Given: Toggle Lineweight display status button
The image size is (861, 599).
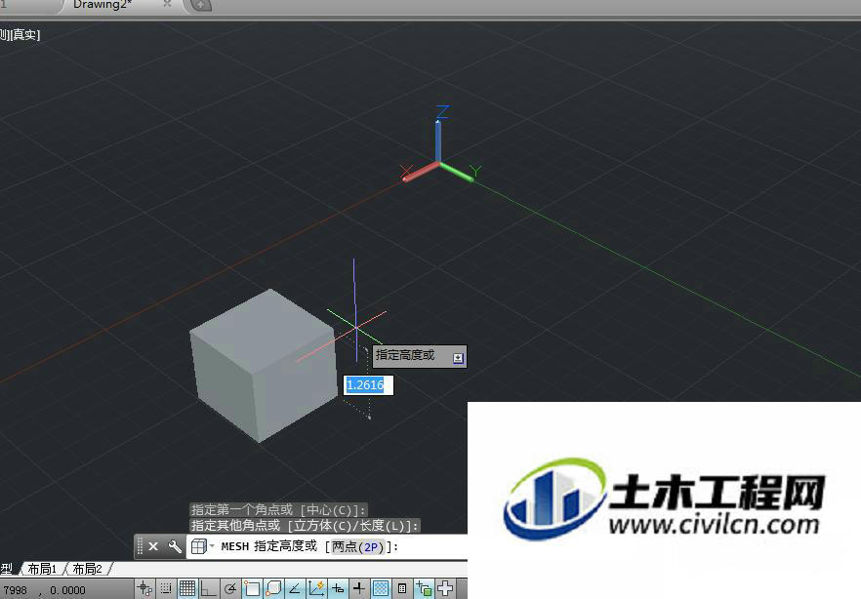Looking at the screenshot, I should (359, 588).
